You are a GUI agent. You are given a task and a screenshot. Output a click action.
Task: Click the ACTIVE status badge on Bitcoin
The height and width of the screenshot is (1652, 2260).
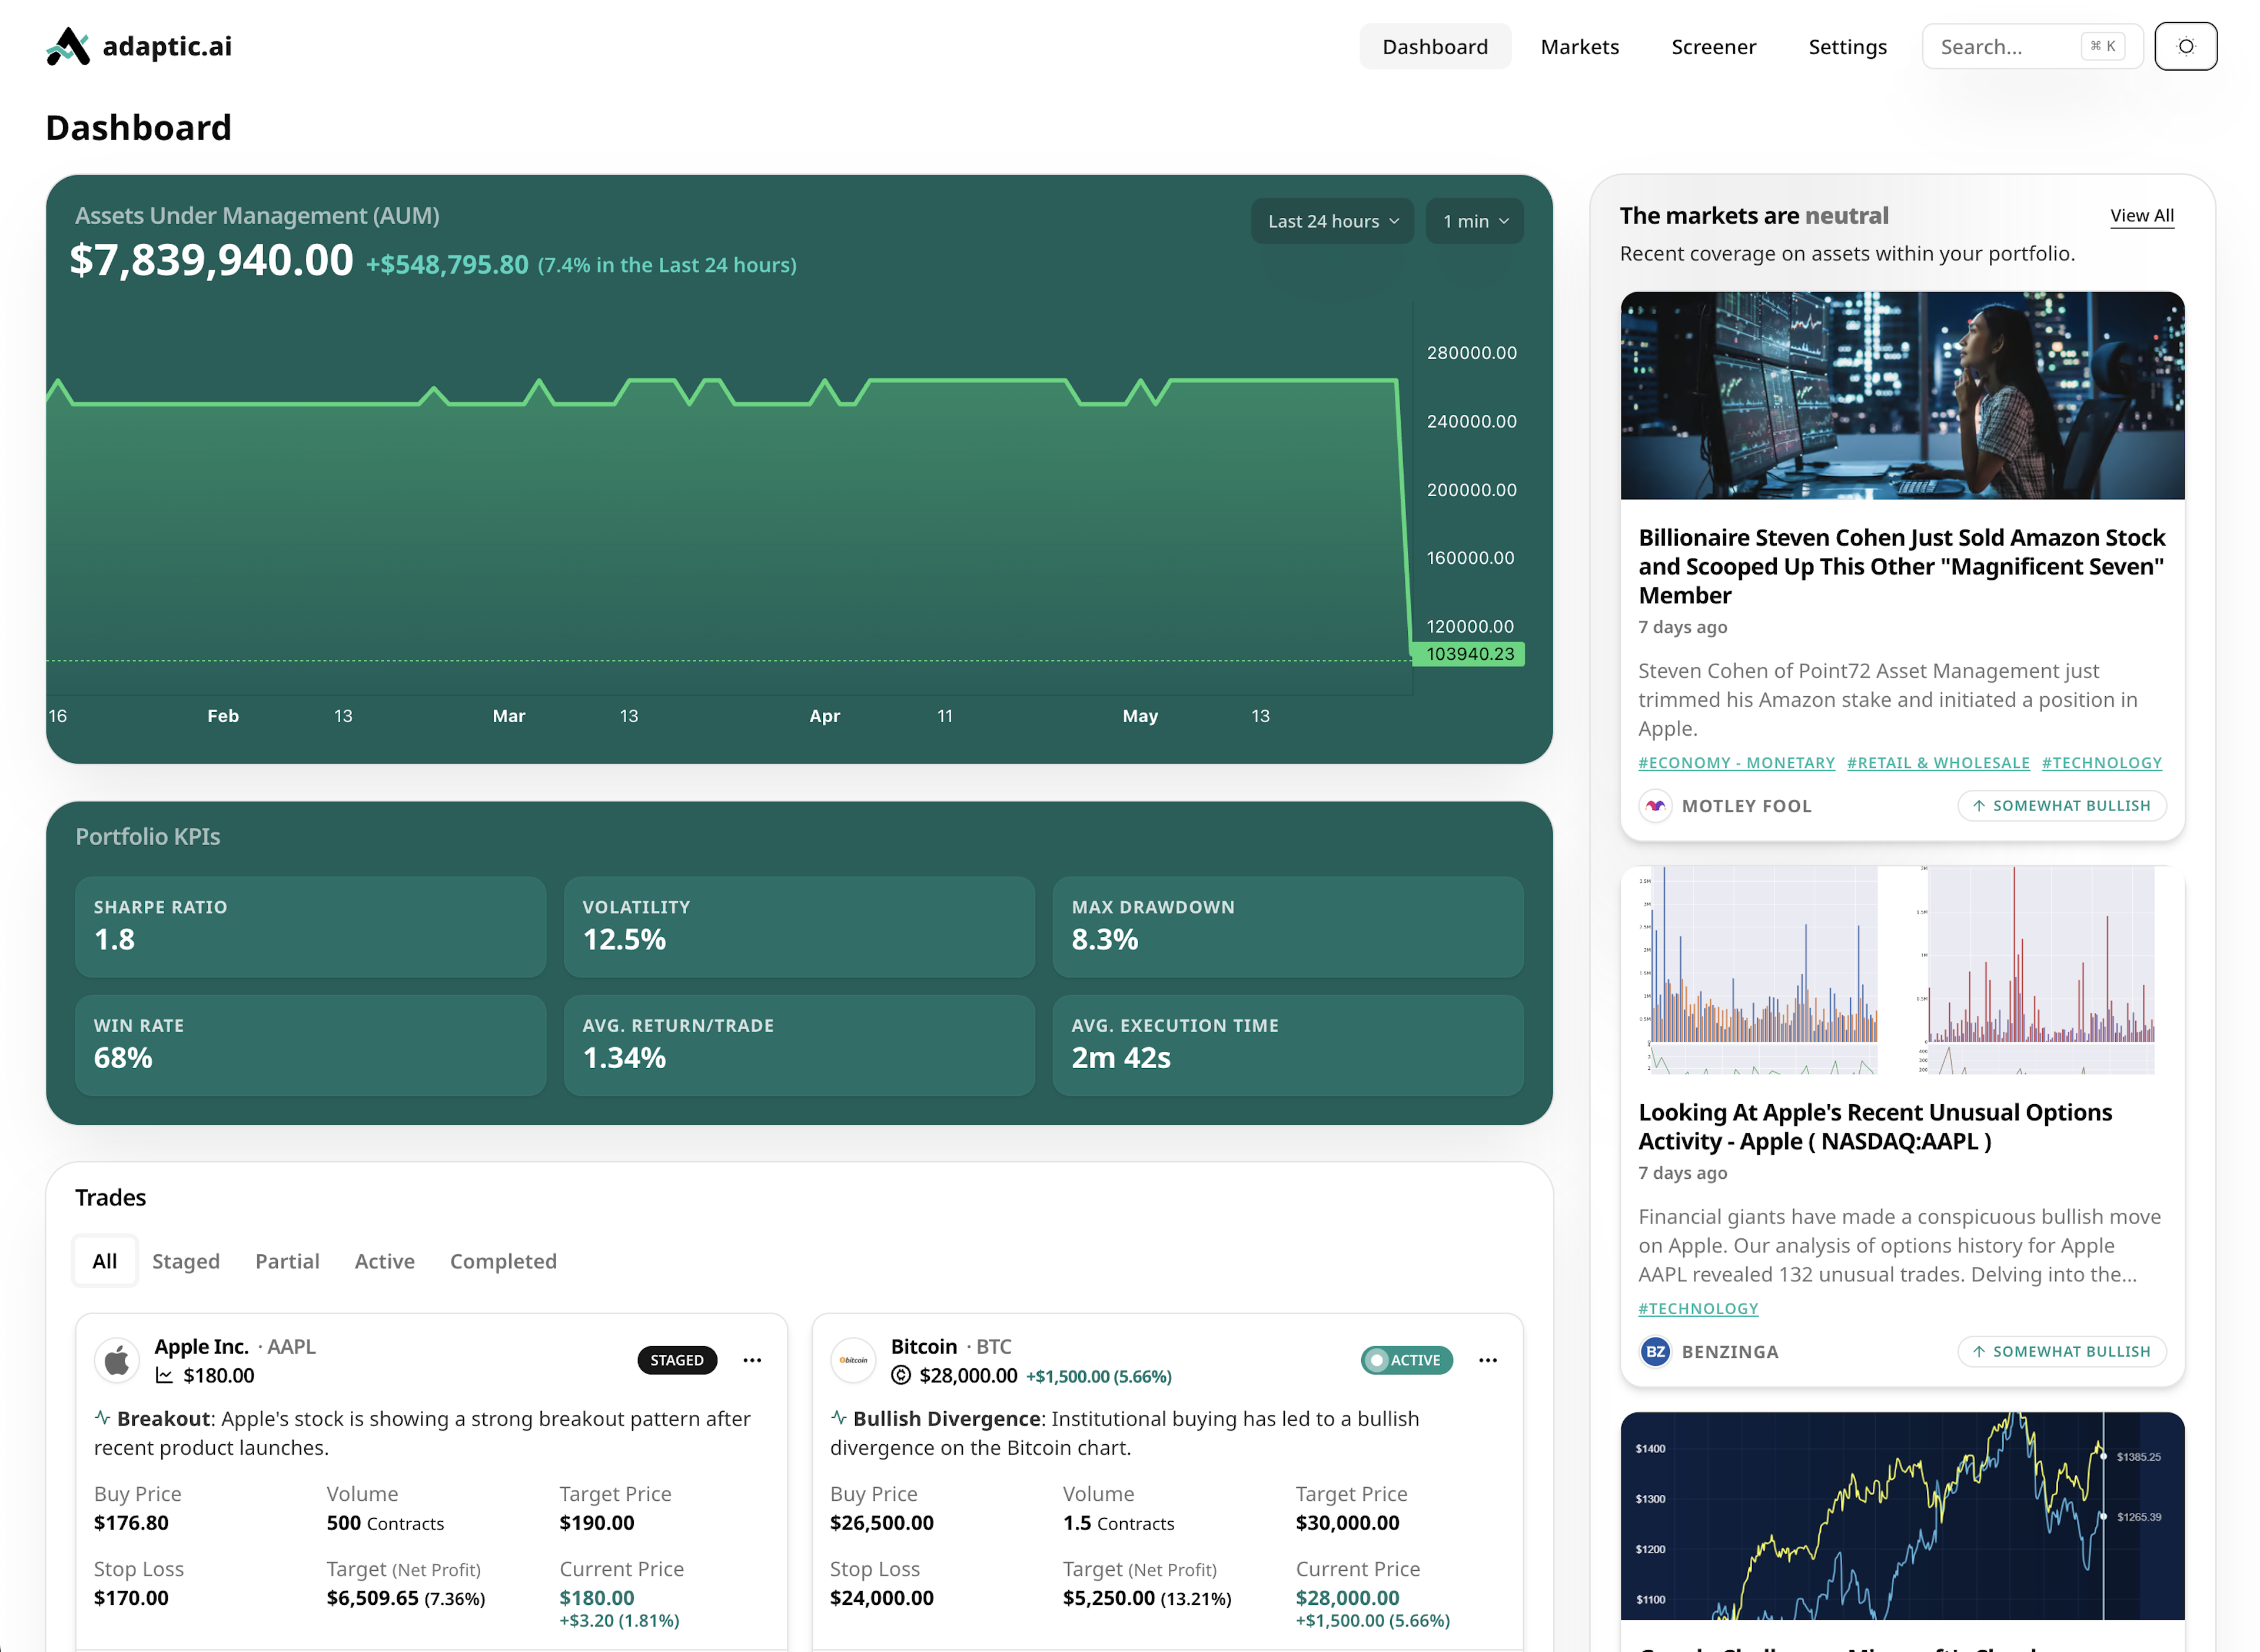click(x=1406, y=1360)
